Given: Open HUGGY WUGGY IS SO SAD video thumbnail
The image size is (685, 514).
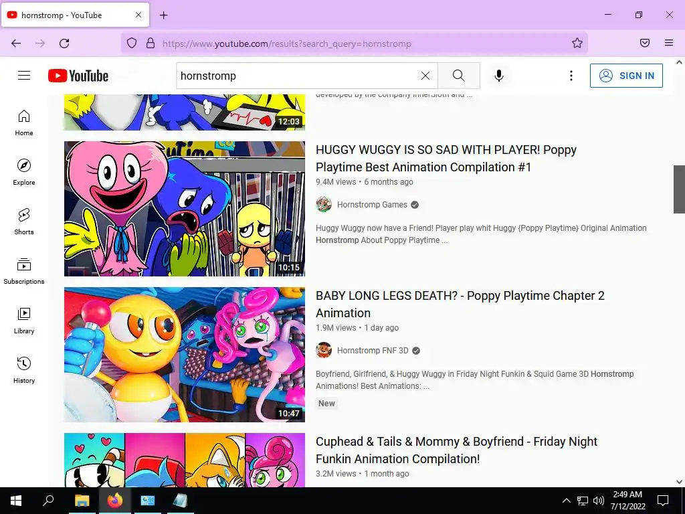Looking at the screenshot, I should 185,209.
